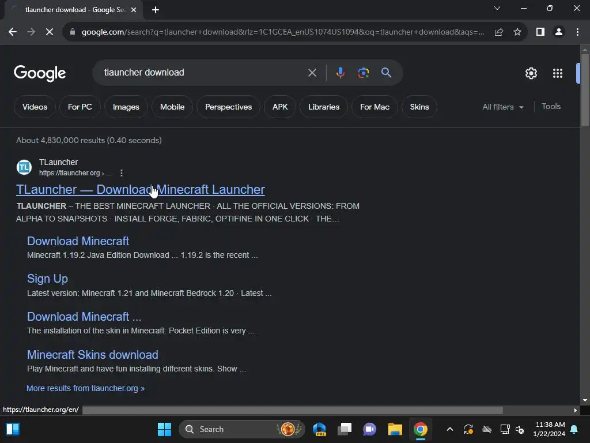Open the search Tools options
590x443 pixels.
551,107
